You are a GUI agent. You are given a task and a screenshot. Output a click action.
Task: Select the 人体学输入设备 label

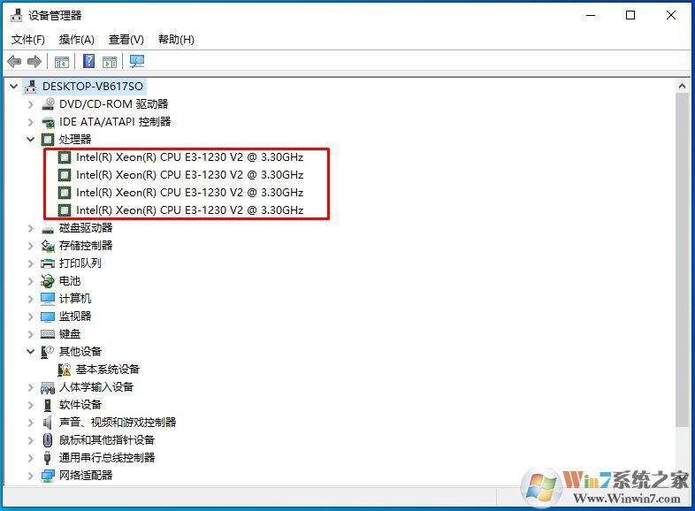96,387
